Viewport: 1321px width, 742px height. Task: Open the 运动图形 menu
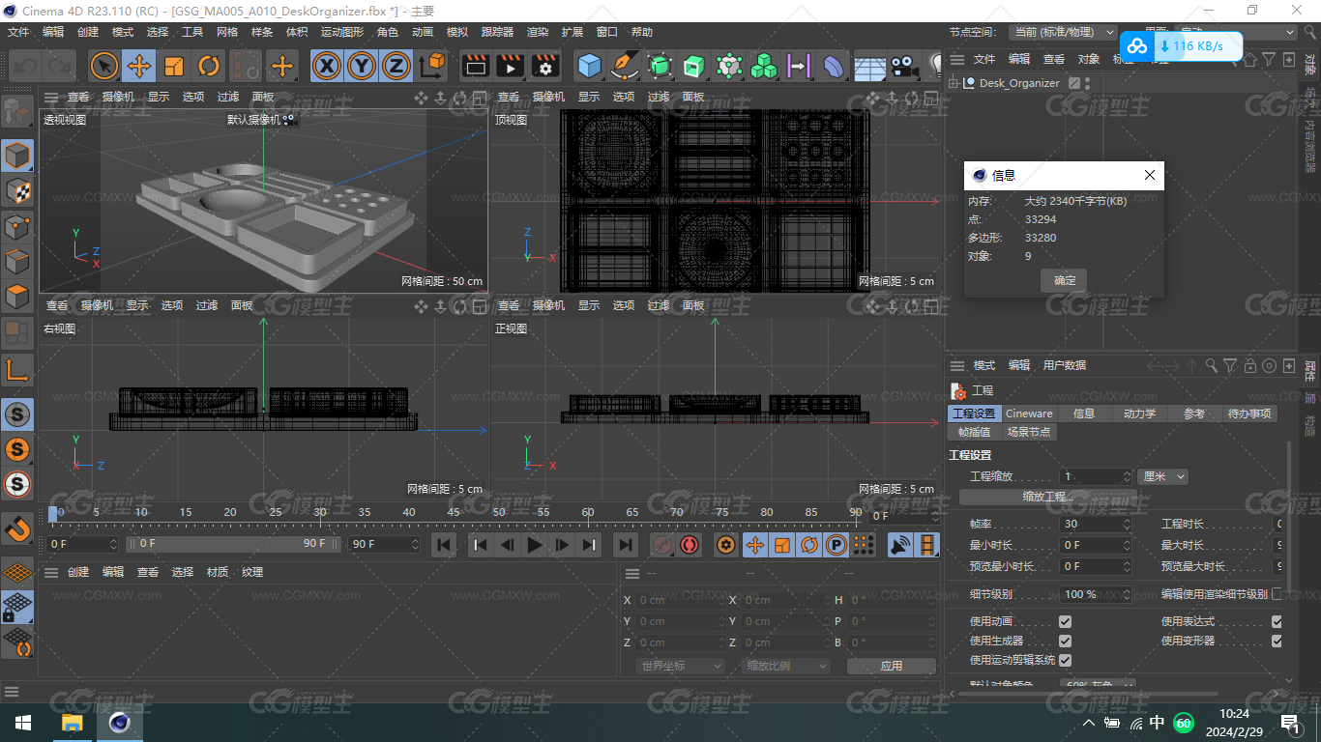click(x=342, y=32)
